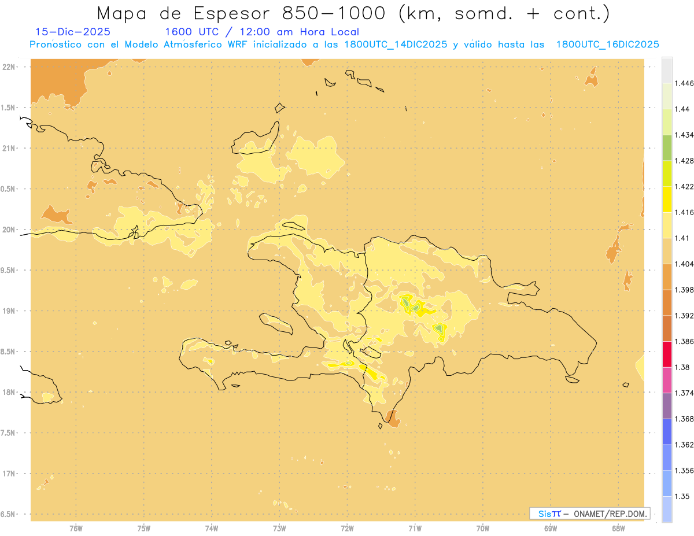This screenshot has height=536, width=694.
Task: Click the longitude label '70W'
Action: (x=483, y=528)
